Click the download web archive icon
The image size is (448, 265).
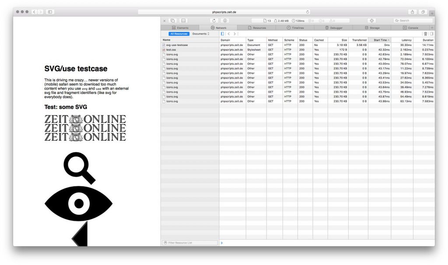(225, 21)
